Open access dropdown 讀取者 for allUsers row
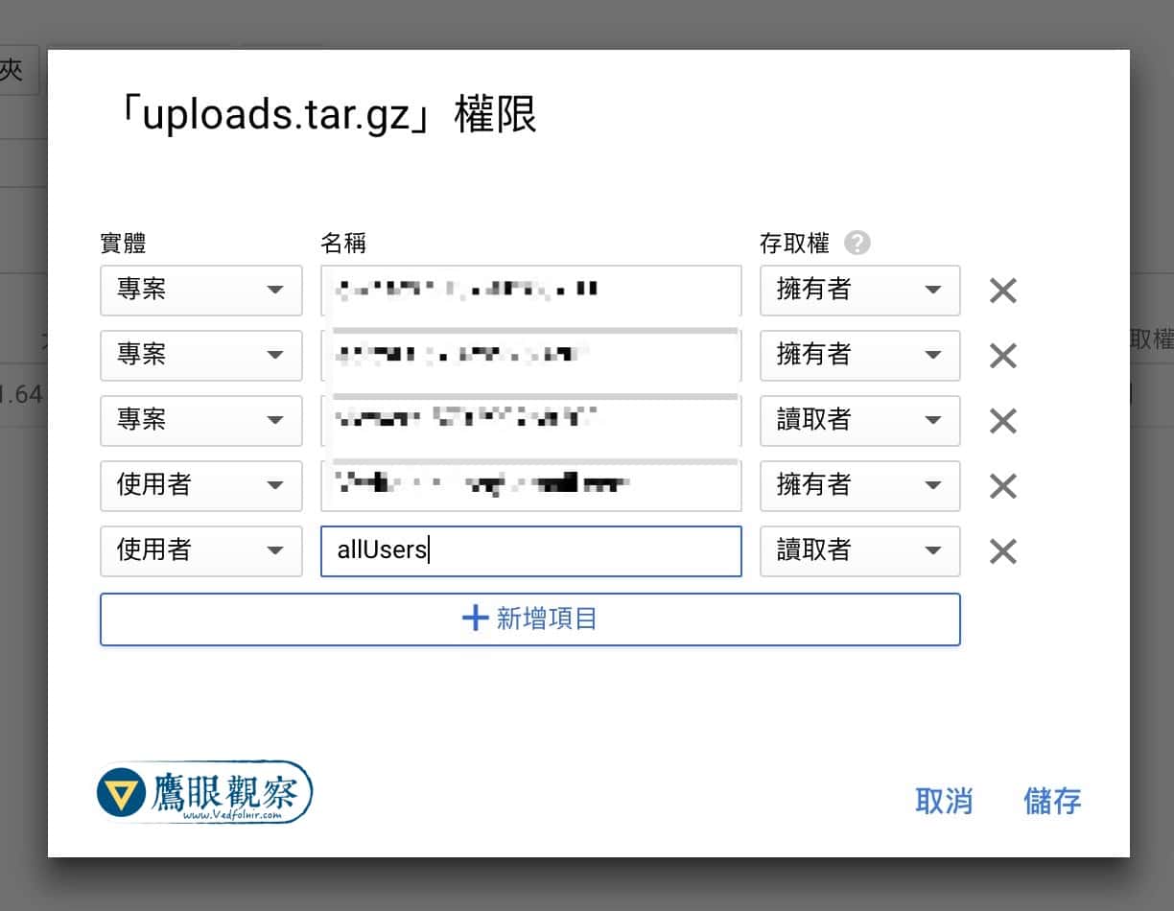Viewport: 1174px width, 911px height. tap(860, 551)
